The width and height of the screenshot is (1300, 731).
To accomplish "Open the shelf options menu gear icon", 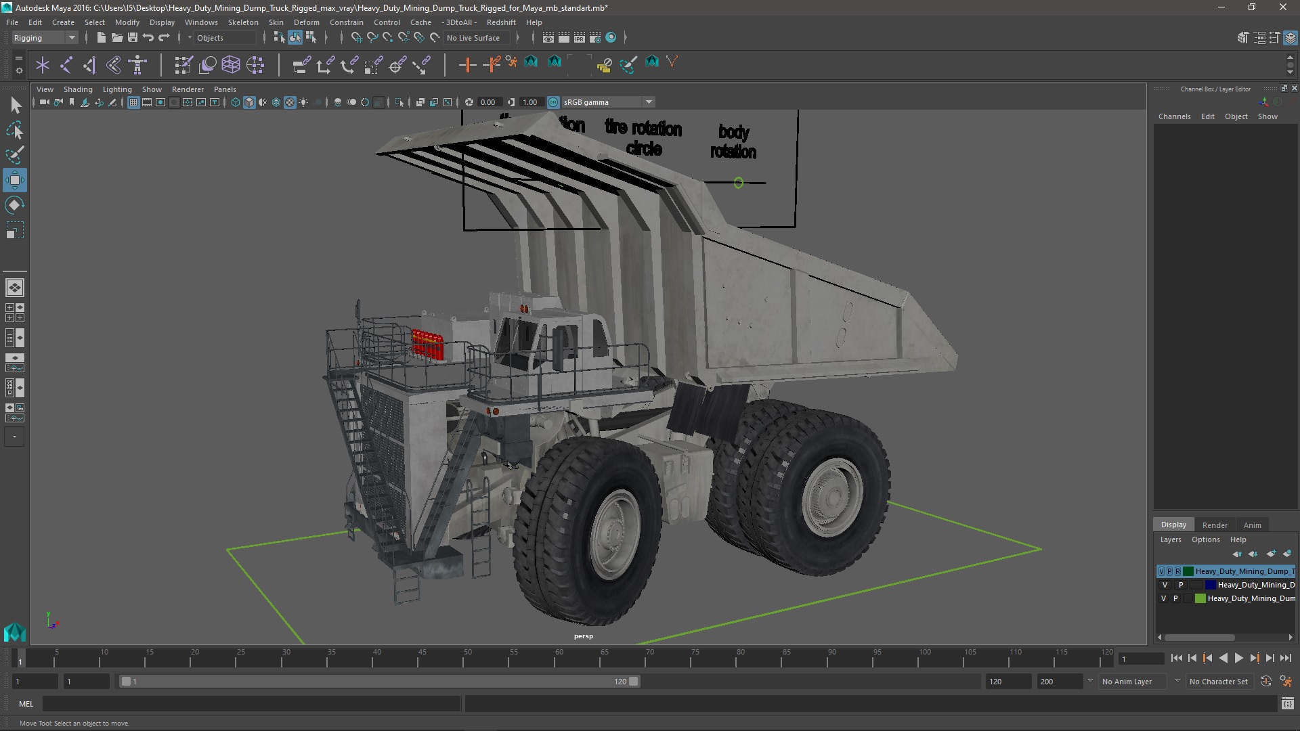I will (x=18, y=70).
